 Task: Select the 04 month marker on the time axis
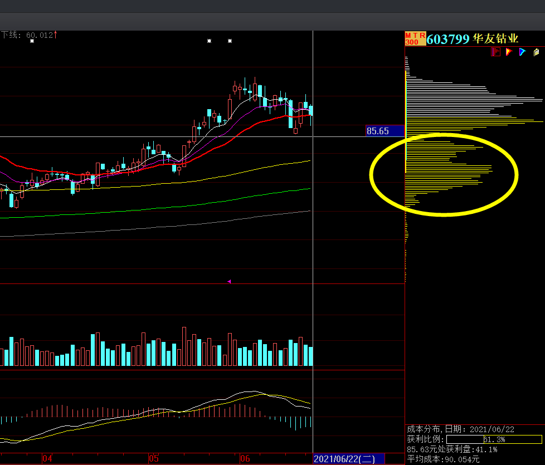(47, 459)
